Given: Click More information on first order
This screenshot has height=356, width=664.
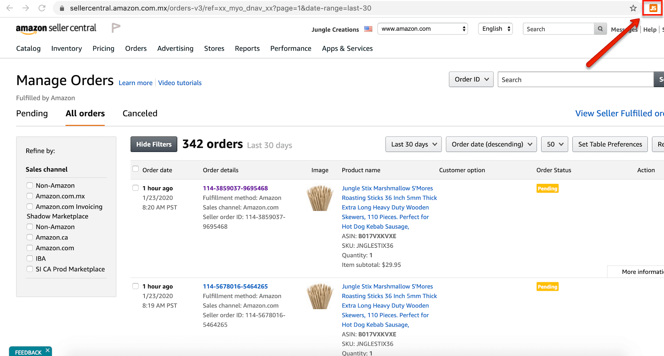Looking at the screenshot, I should pyautogui.click(x=643, y=272).
